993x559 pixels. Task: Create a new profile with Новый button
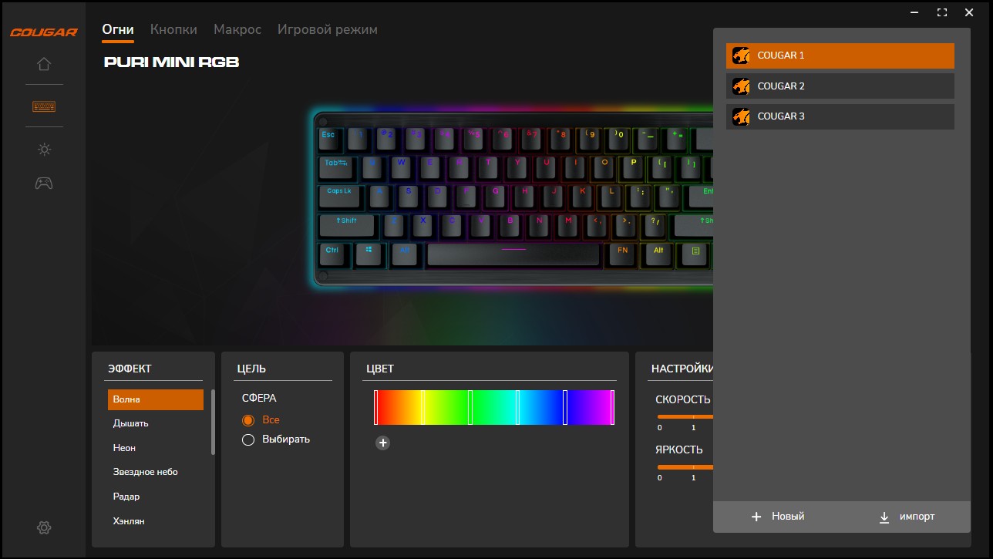pyautogui.click(x=777, y=517)
